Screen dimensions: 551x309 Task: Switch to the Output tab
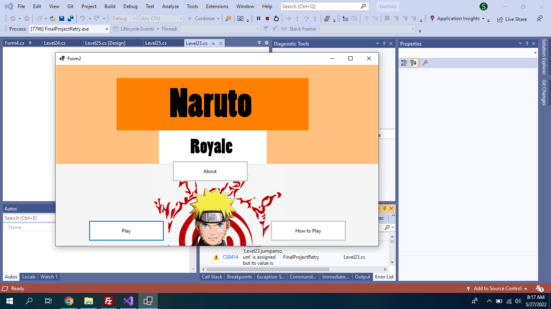coord(363,277)
